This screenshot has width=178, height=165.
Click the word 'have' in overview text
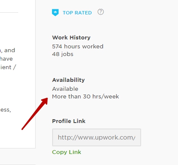6,59
